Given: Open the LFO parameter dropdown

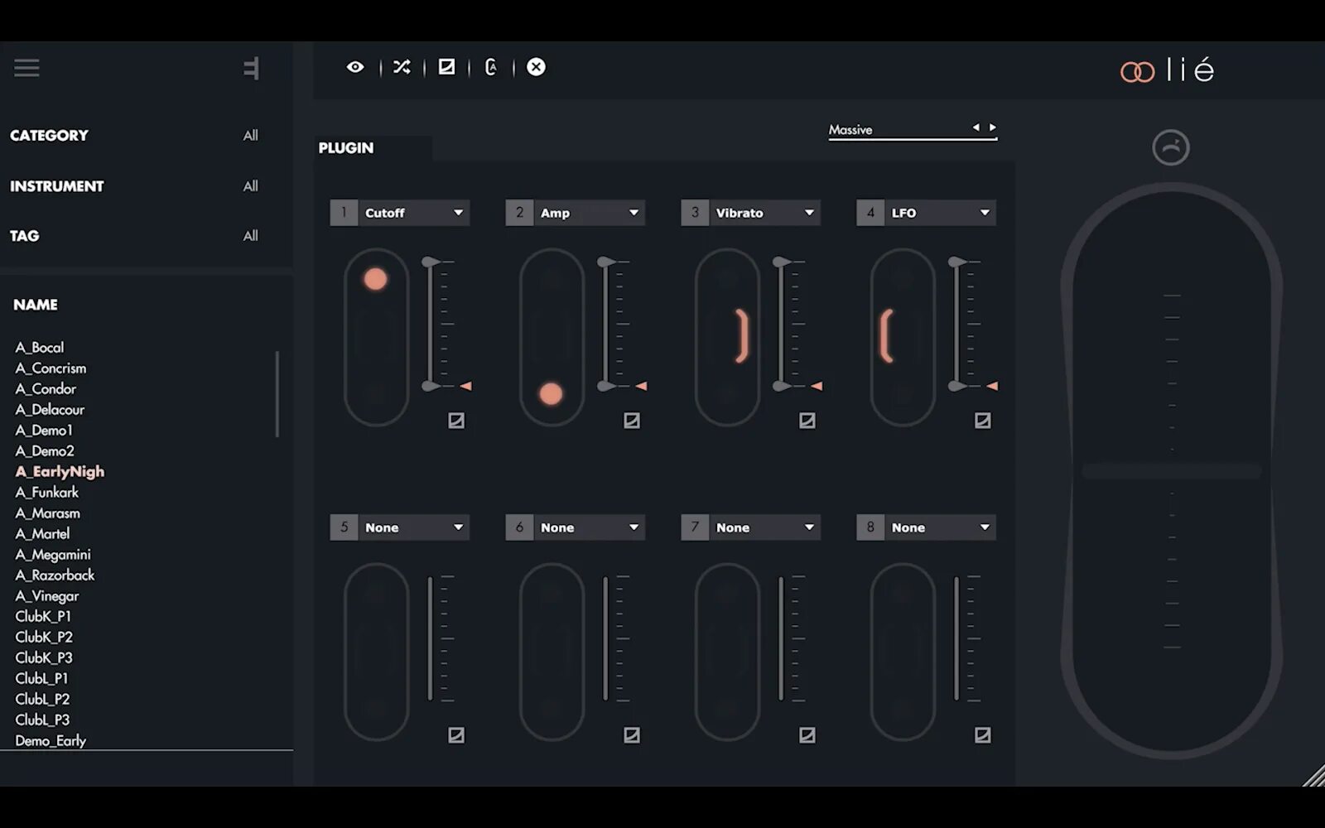Looking at the screenshot, I should [x=927, y=213].
